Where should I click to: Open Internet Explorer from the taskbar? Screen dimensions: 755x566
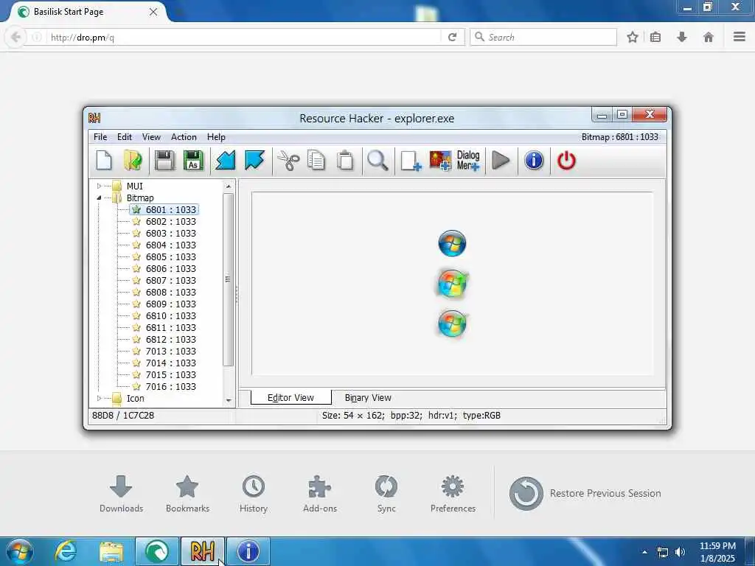[66, 551]
